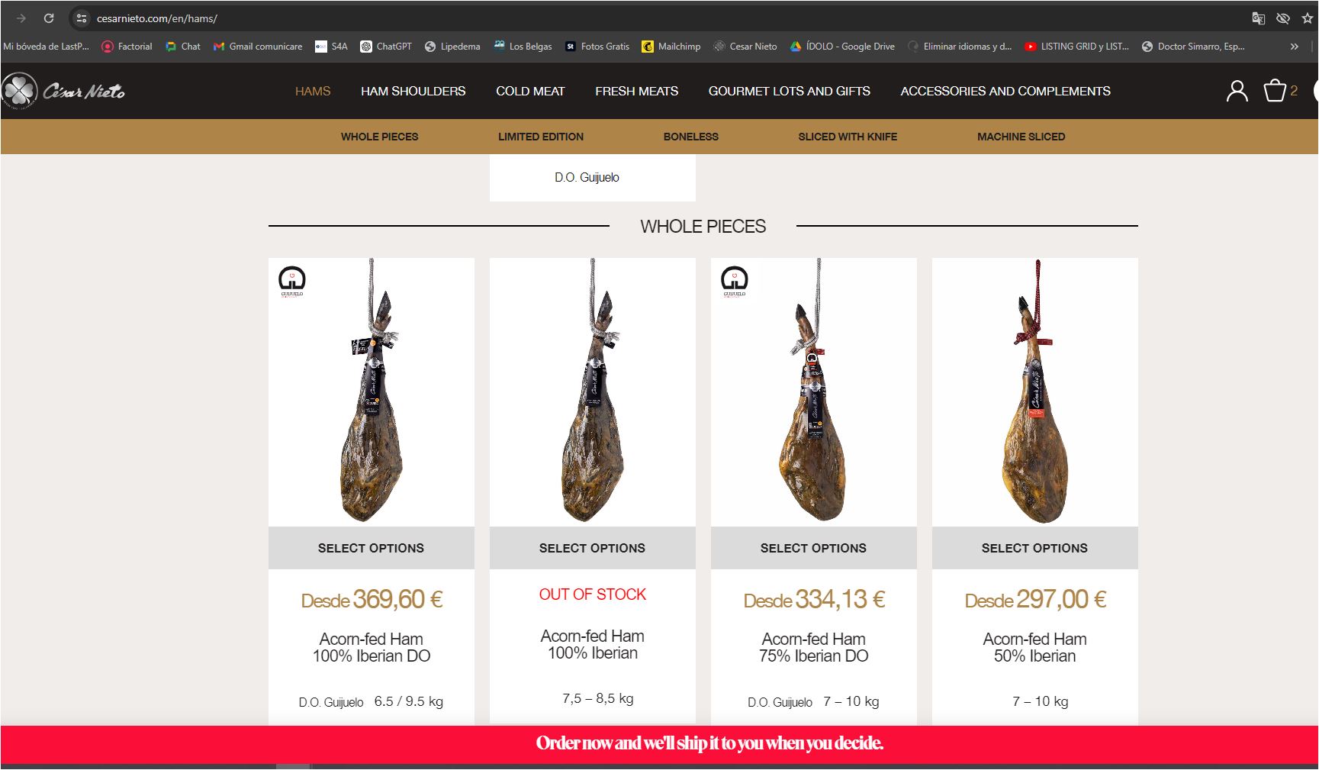Switch to the BONELESS subcategory
This screenshot has height=770, width=1319.
coord(690,137)
